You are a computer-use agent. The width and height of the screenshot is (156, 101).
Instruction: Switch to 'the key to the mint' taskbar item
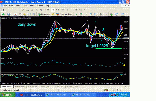click(83, 95)
